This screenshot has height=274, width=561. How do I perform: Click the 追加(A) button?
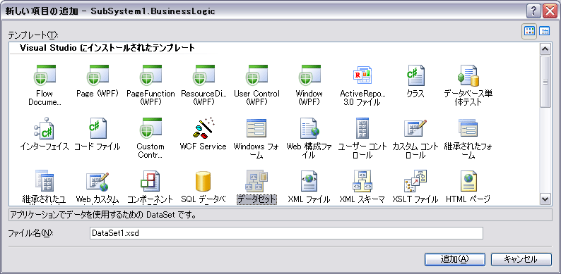[455, 259]
